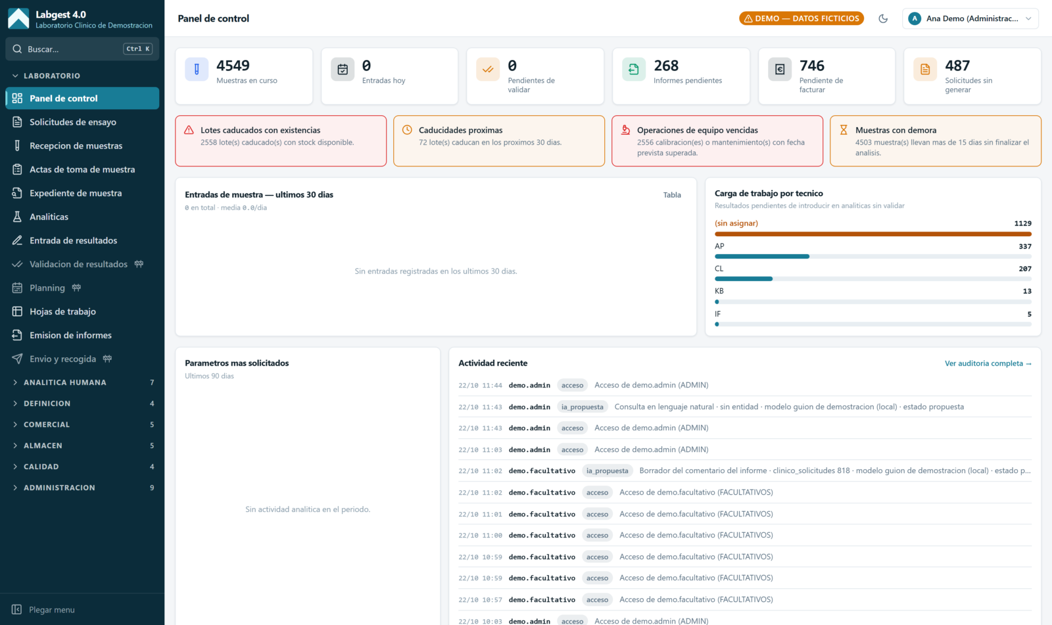1052x625 pixels.
Task: Click the Emision de informes icon
Action: coord(17,335)
